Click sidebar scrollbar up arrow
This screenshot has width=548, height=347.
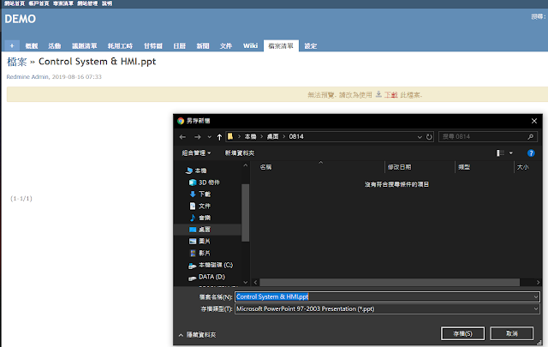[x=246, y=165]
